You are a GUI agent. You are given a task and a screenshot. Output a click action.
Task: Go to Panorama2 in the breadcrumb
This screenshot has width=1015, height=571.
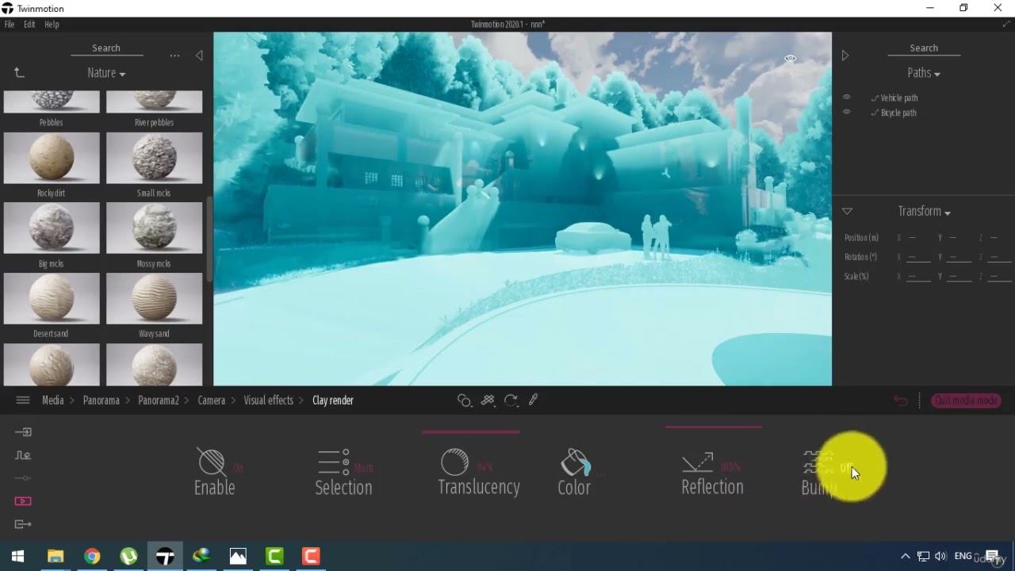click(159, 400)
